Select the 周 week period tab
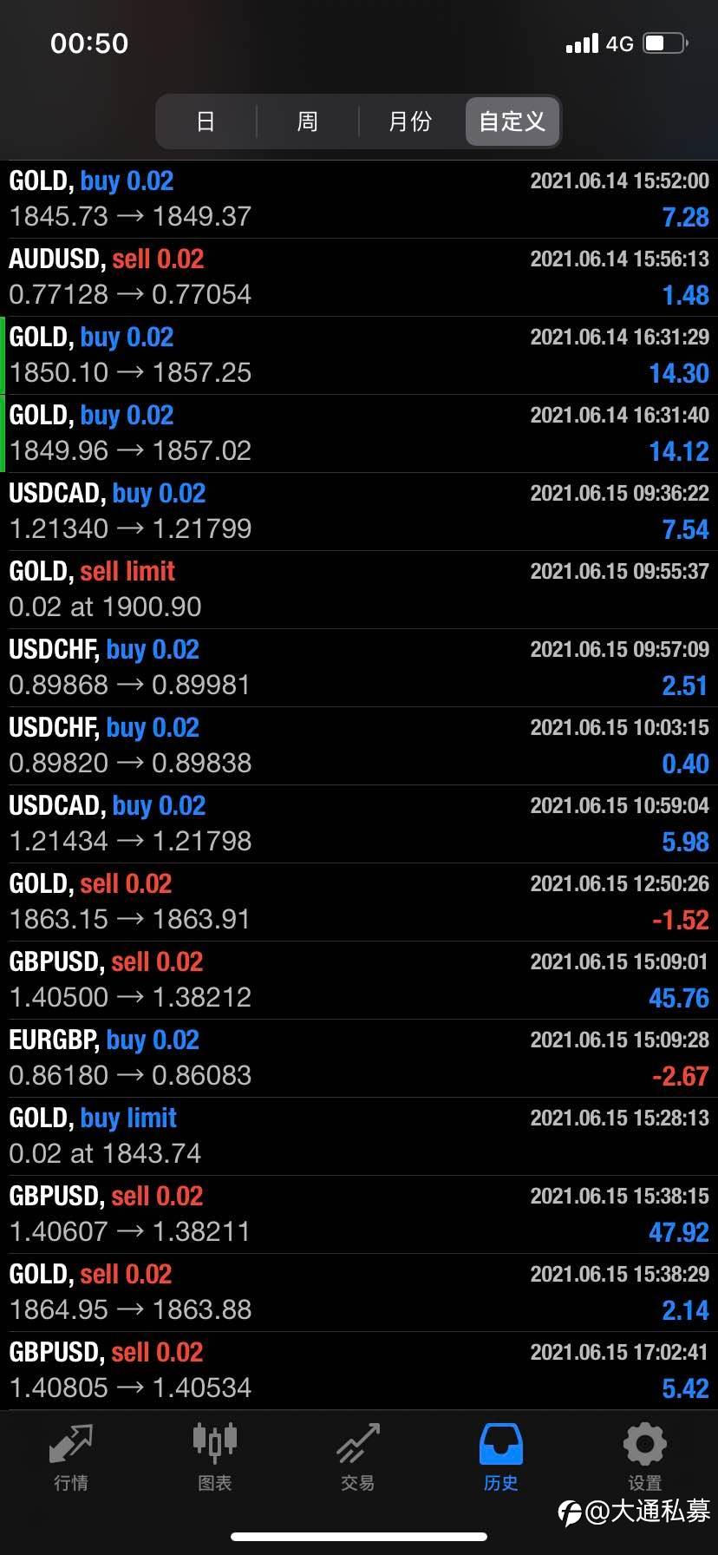This screenshot has height=1555, width=718. [308, 121]
